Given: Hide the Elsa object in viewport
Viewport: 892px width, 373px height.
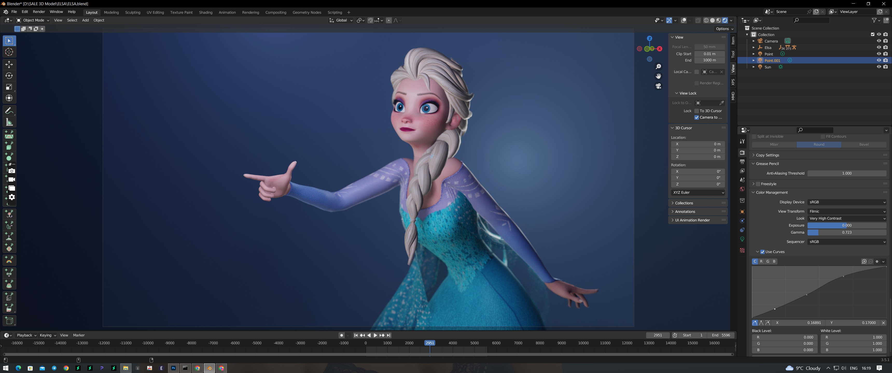Looking at the screenshot, I should [x=879, y=47].
